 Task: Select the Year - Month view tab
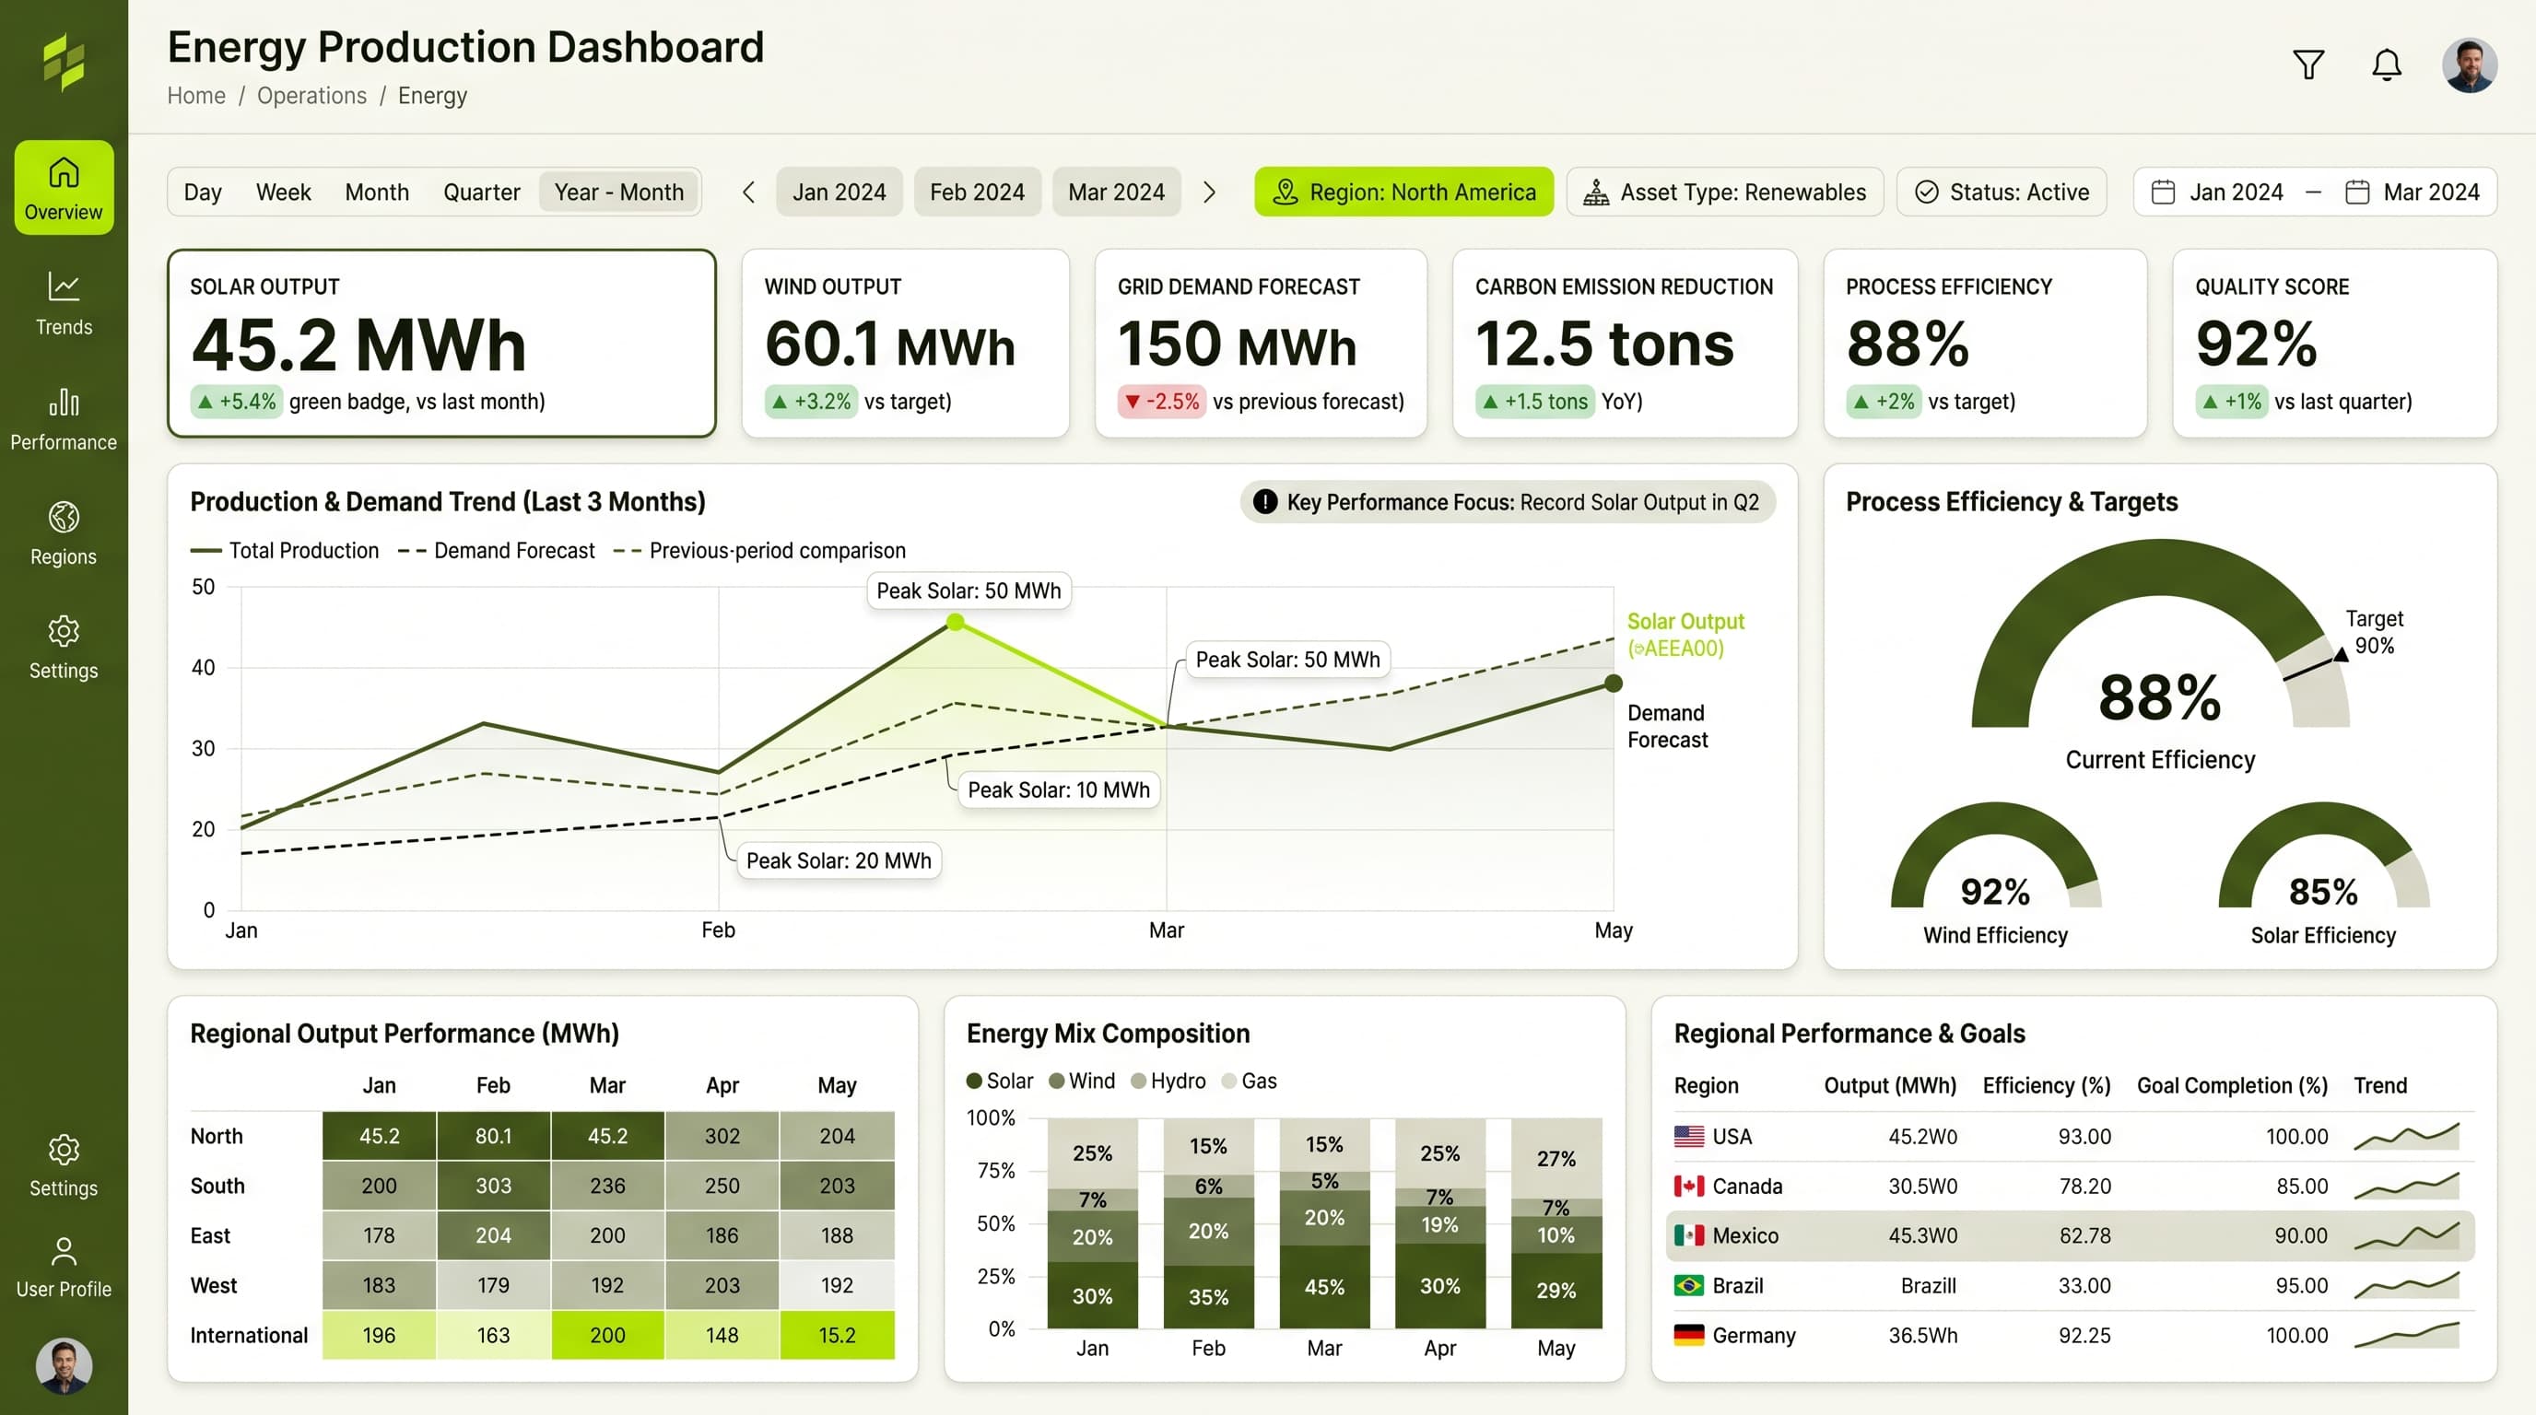[619, 192]
